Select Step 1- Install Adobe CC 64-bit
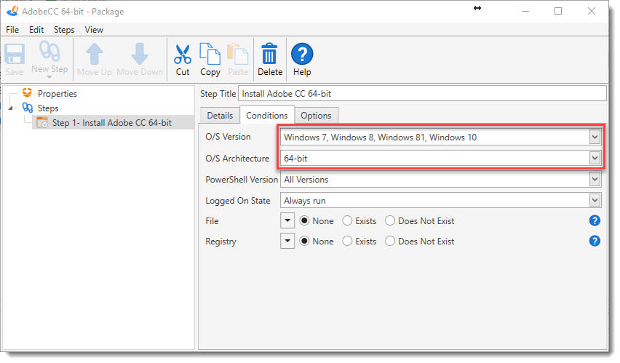Screen dimensions: 620x363 [112, 123]
